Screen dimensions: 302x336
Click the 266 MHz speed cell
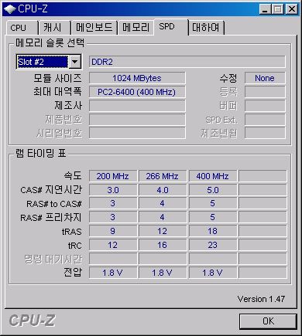point(163,176)
